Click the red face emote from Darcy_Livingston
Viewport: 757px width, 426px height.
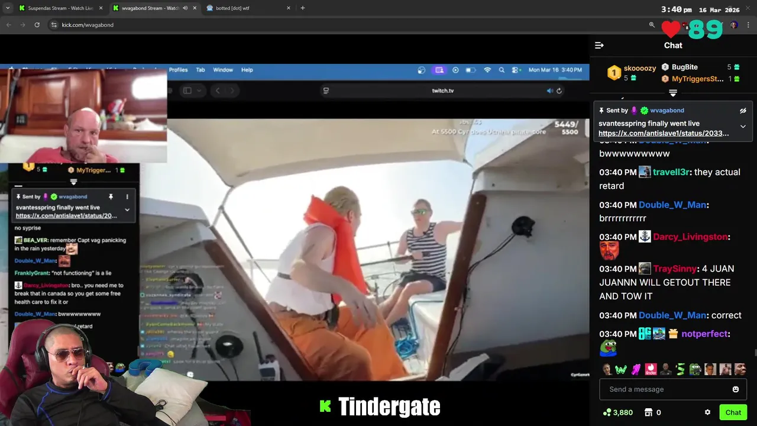[609, 251]
